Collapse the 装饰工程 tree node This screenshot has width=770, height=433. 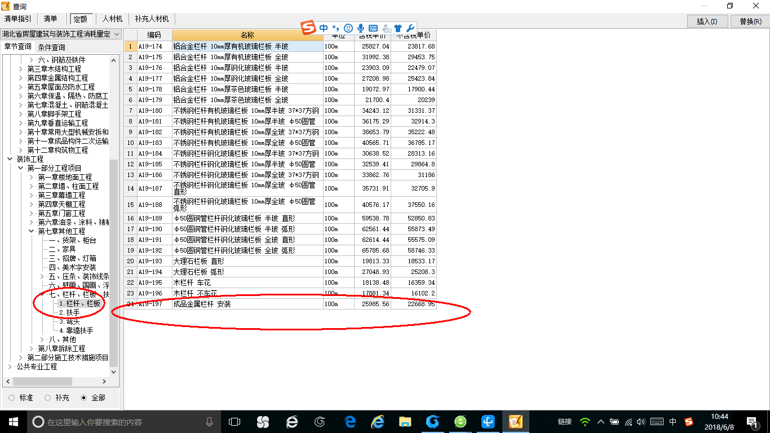[x=10, y=159]
